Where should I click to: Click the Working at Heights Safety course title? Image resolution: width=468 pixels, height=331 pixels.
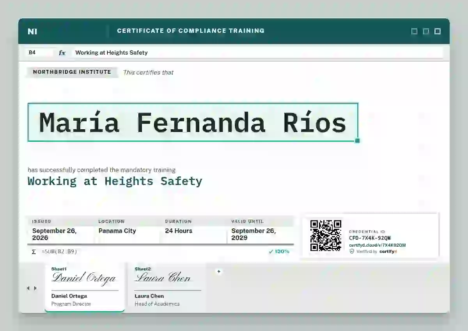pos(115,181)
